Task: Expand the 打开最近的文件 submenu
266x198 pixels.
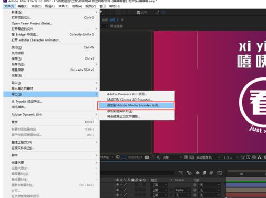Action: [51, 29]
